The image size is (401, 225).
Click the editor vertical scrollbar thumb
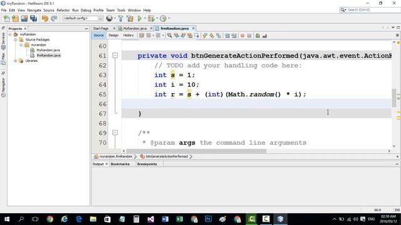pyautogui.click(x=394, y=97)
